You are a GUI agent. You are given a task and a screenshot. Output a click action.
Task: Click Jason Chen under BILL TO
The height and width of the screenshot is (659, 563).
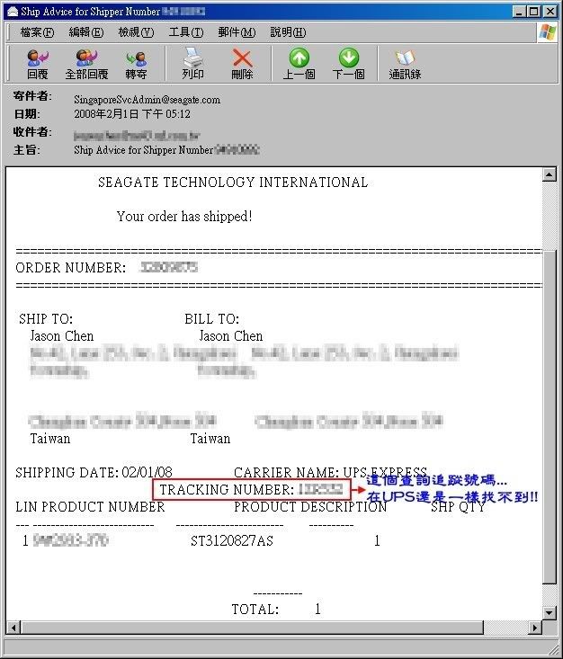point(231,336)
